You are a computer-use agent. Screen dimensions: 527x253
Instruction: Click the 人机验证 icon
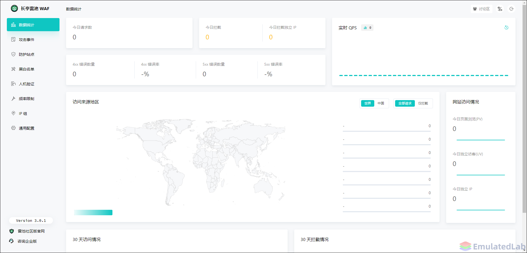coord(13,84)
